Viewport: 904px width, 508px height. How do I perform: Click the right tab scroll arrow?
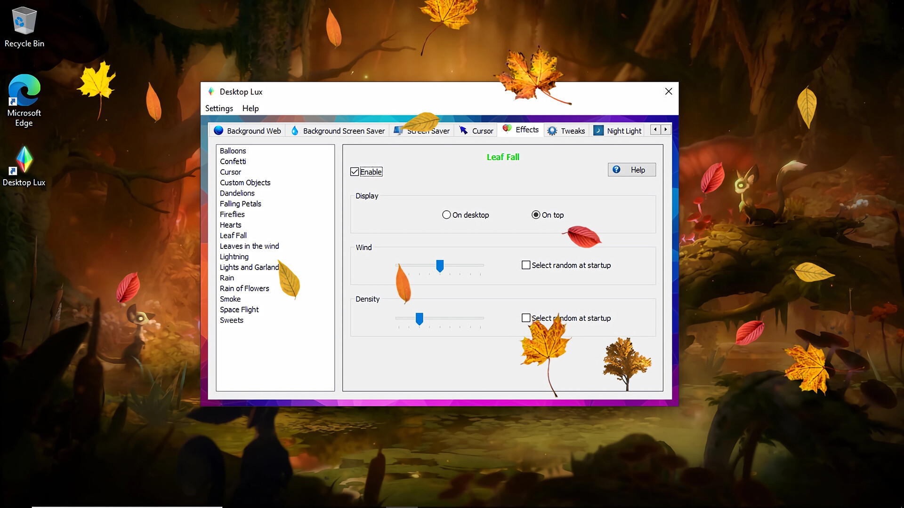coord(666,129)
